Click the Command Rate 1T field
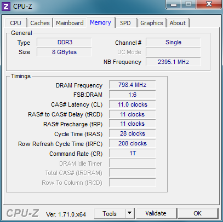223x222 pixels. 133,153
